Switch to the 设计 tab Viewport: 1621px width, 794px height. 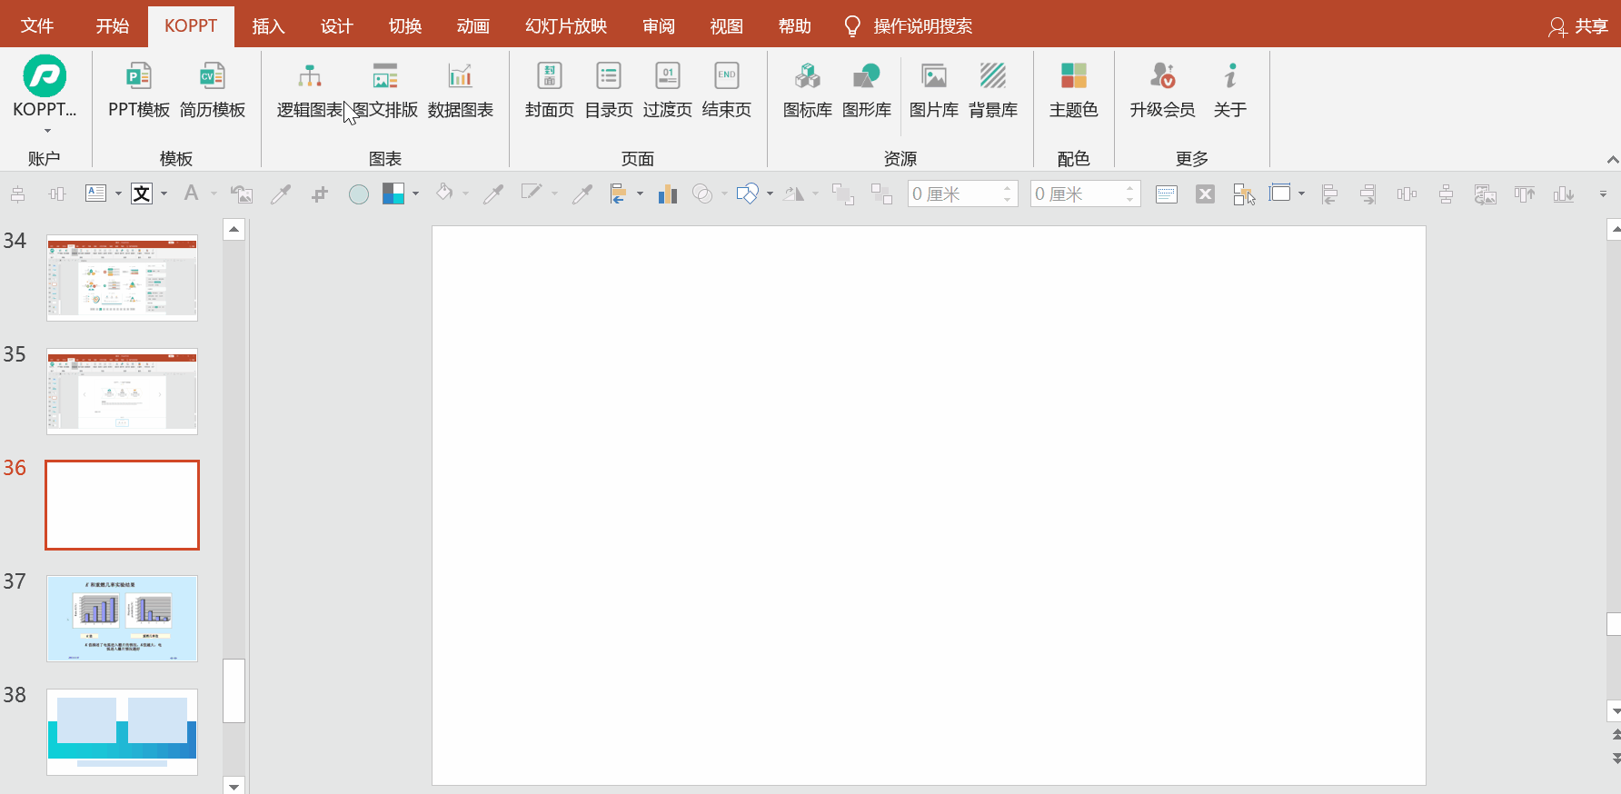336,26
